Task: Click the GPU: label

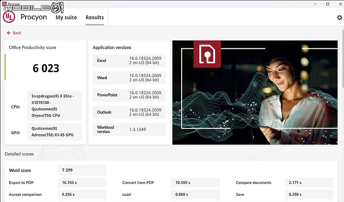Action: pyautogui.click(x=15, y=132)
